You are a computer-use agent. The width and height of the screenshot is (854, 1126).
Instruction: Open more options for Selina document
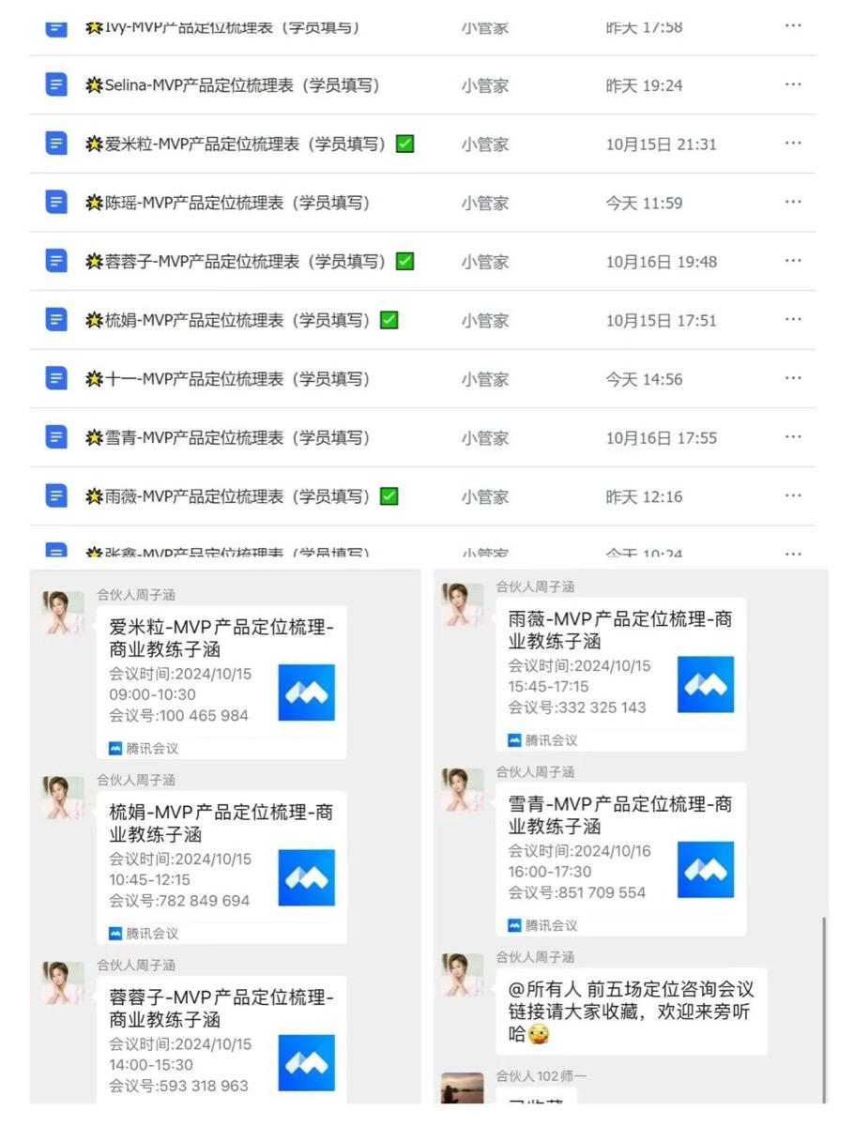793,84
